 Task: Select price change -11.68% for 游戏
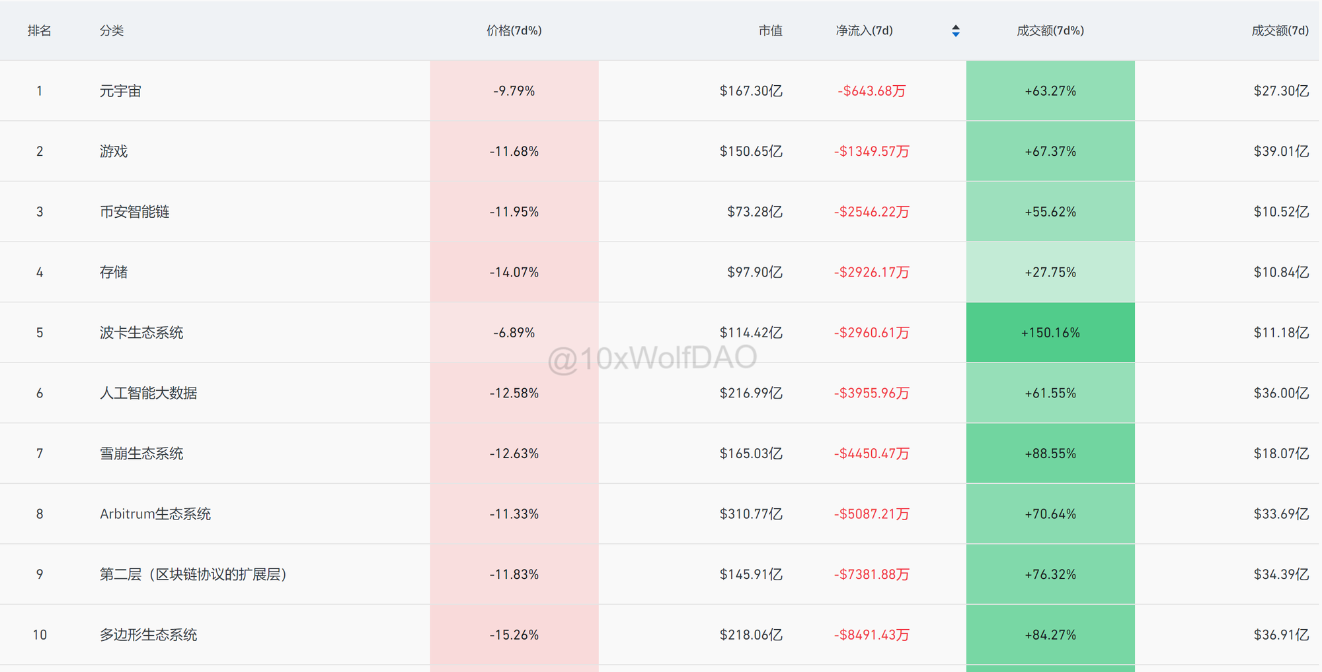[x=514, y=151]
